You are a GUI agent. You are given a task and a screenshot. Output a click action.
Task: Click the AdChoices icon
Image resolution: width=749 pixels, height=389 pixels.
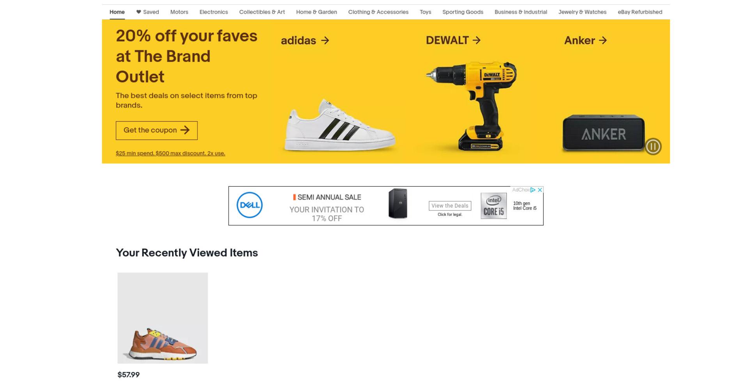[533, 190]
